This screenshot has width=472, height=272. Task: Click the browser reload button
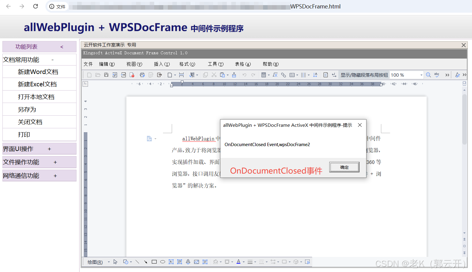point(35,6)
